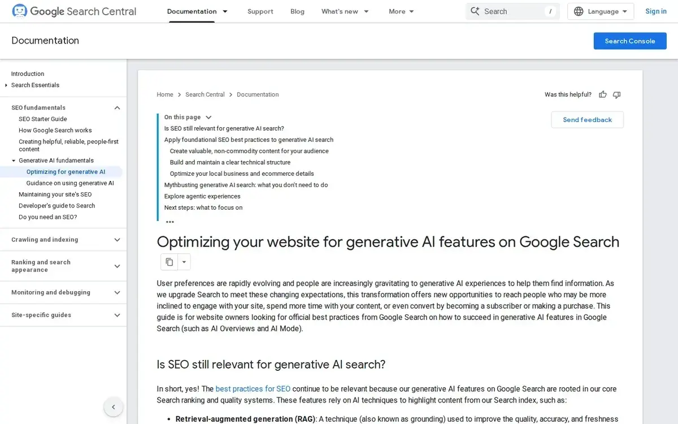Image resolution: width=678 pixels, height=424 pixels.
Task: Open the Language selector
Action: pyautogui.click(x=601, y=11)
